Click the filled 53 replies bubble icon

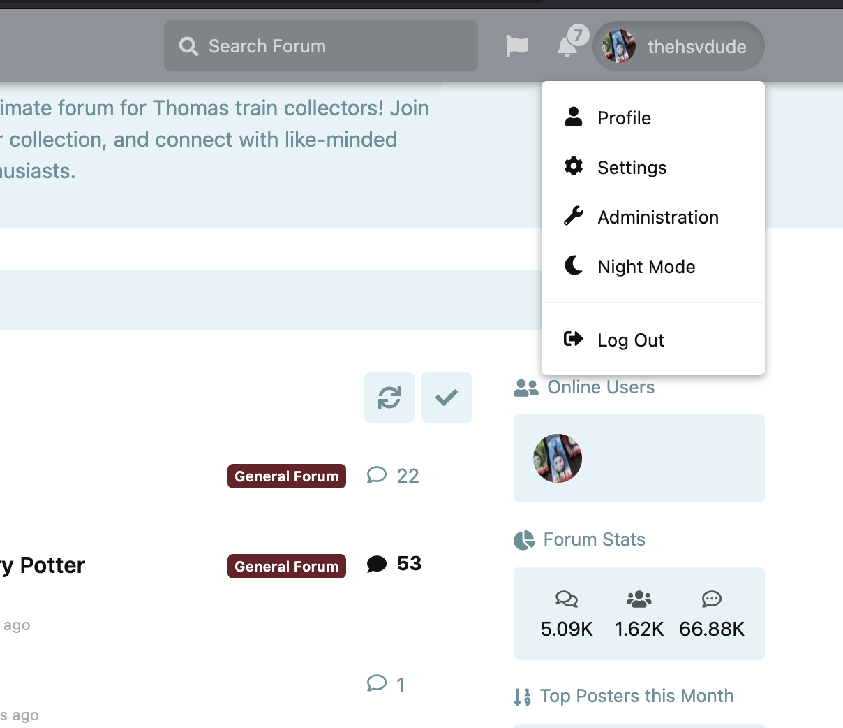click(377, 564)
